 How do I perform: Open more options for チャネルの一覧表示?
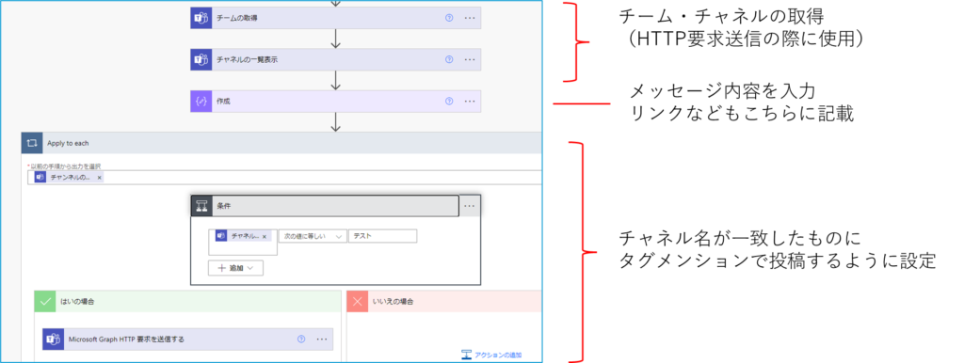470,59
